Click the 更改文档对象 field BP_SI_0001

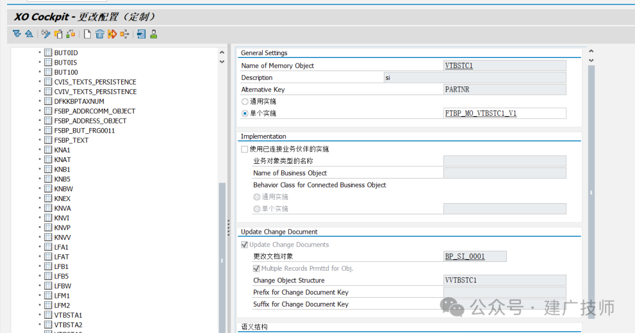click(474, 256)
